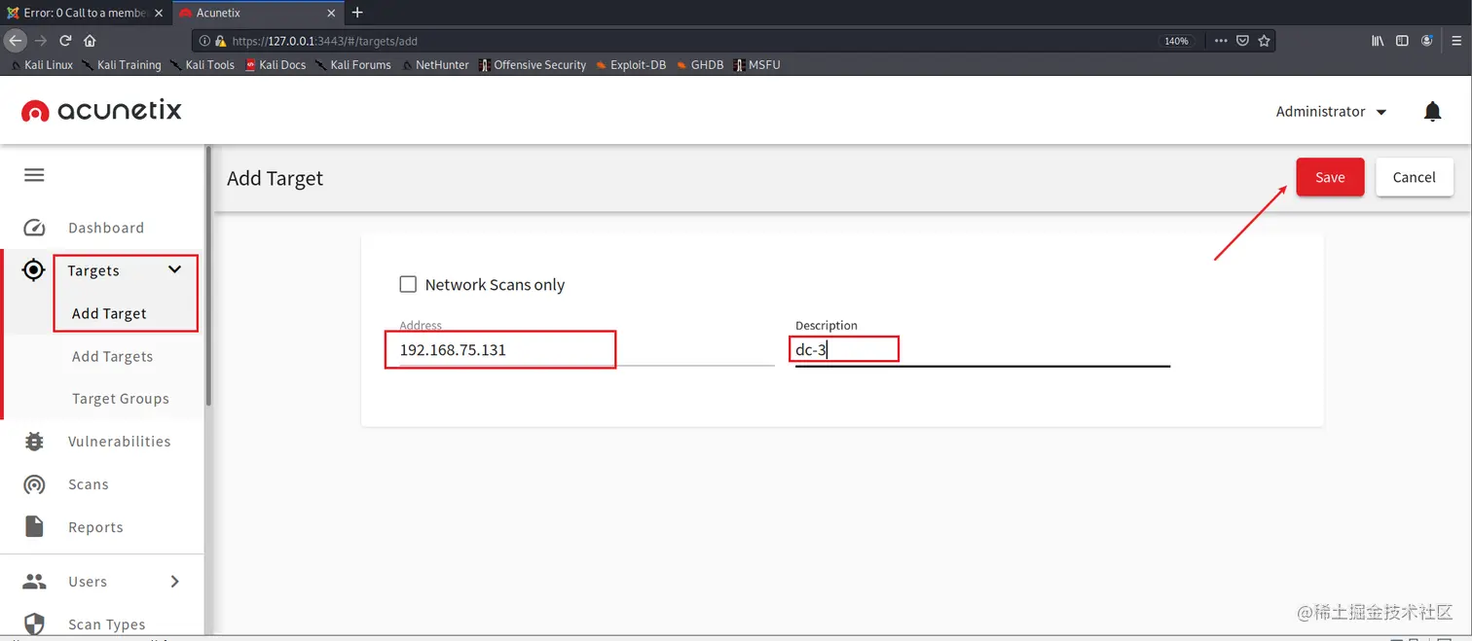This screenshot has width=1472, height=641.
Task: Click the Reports document icon
Action: tap(34, 526)
